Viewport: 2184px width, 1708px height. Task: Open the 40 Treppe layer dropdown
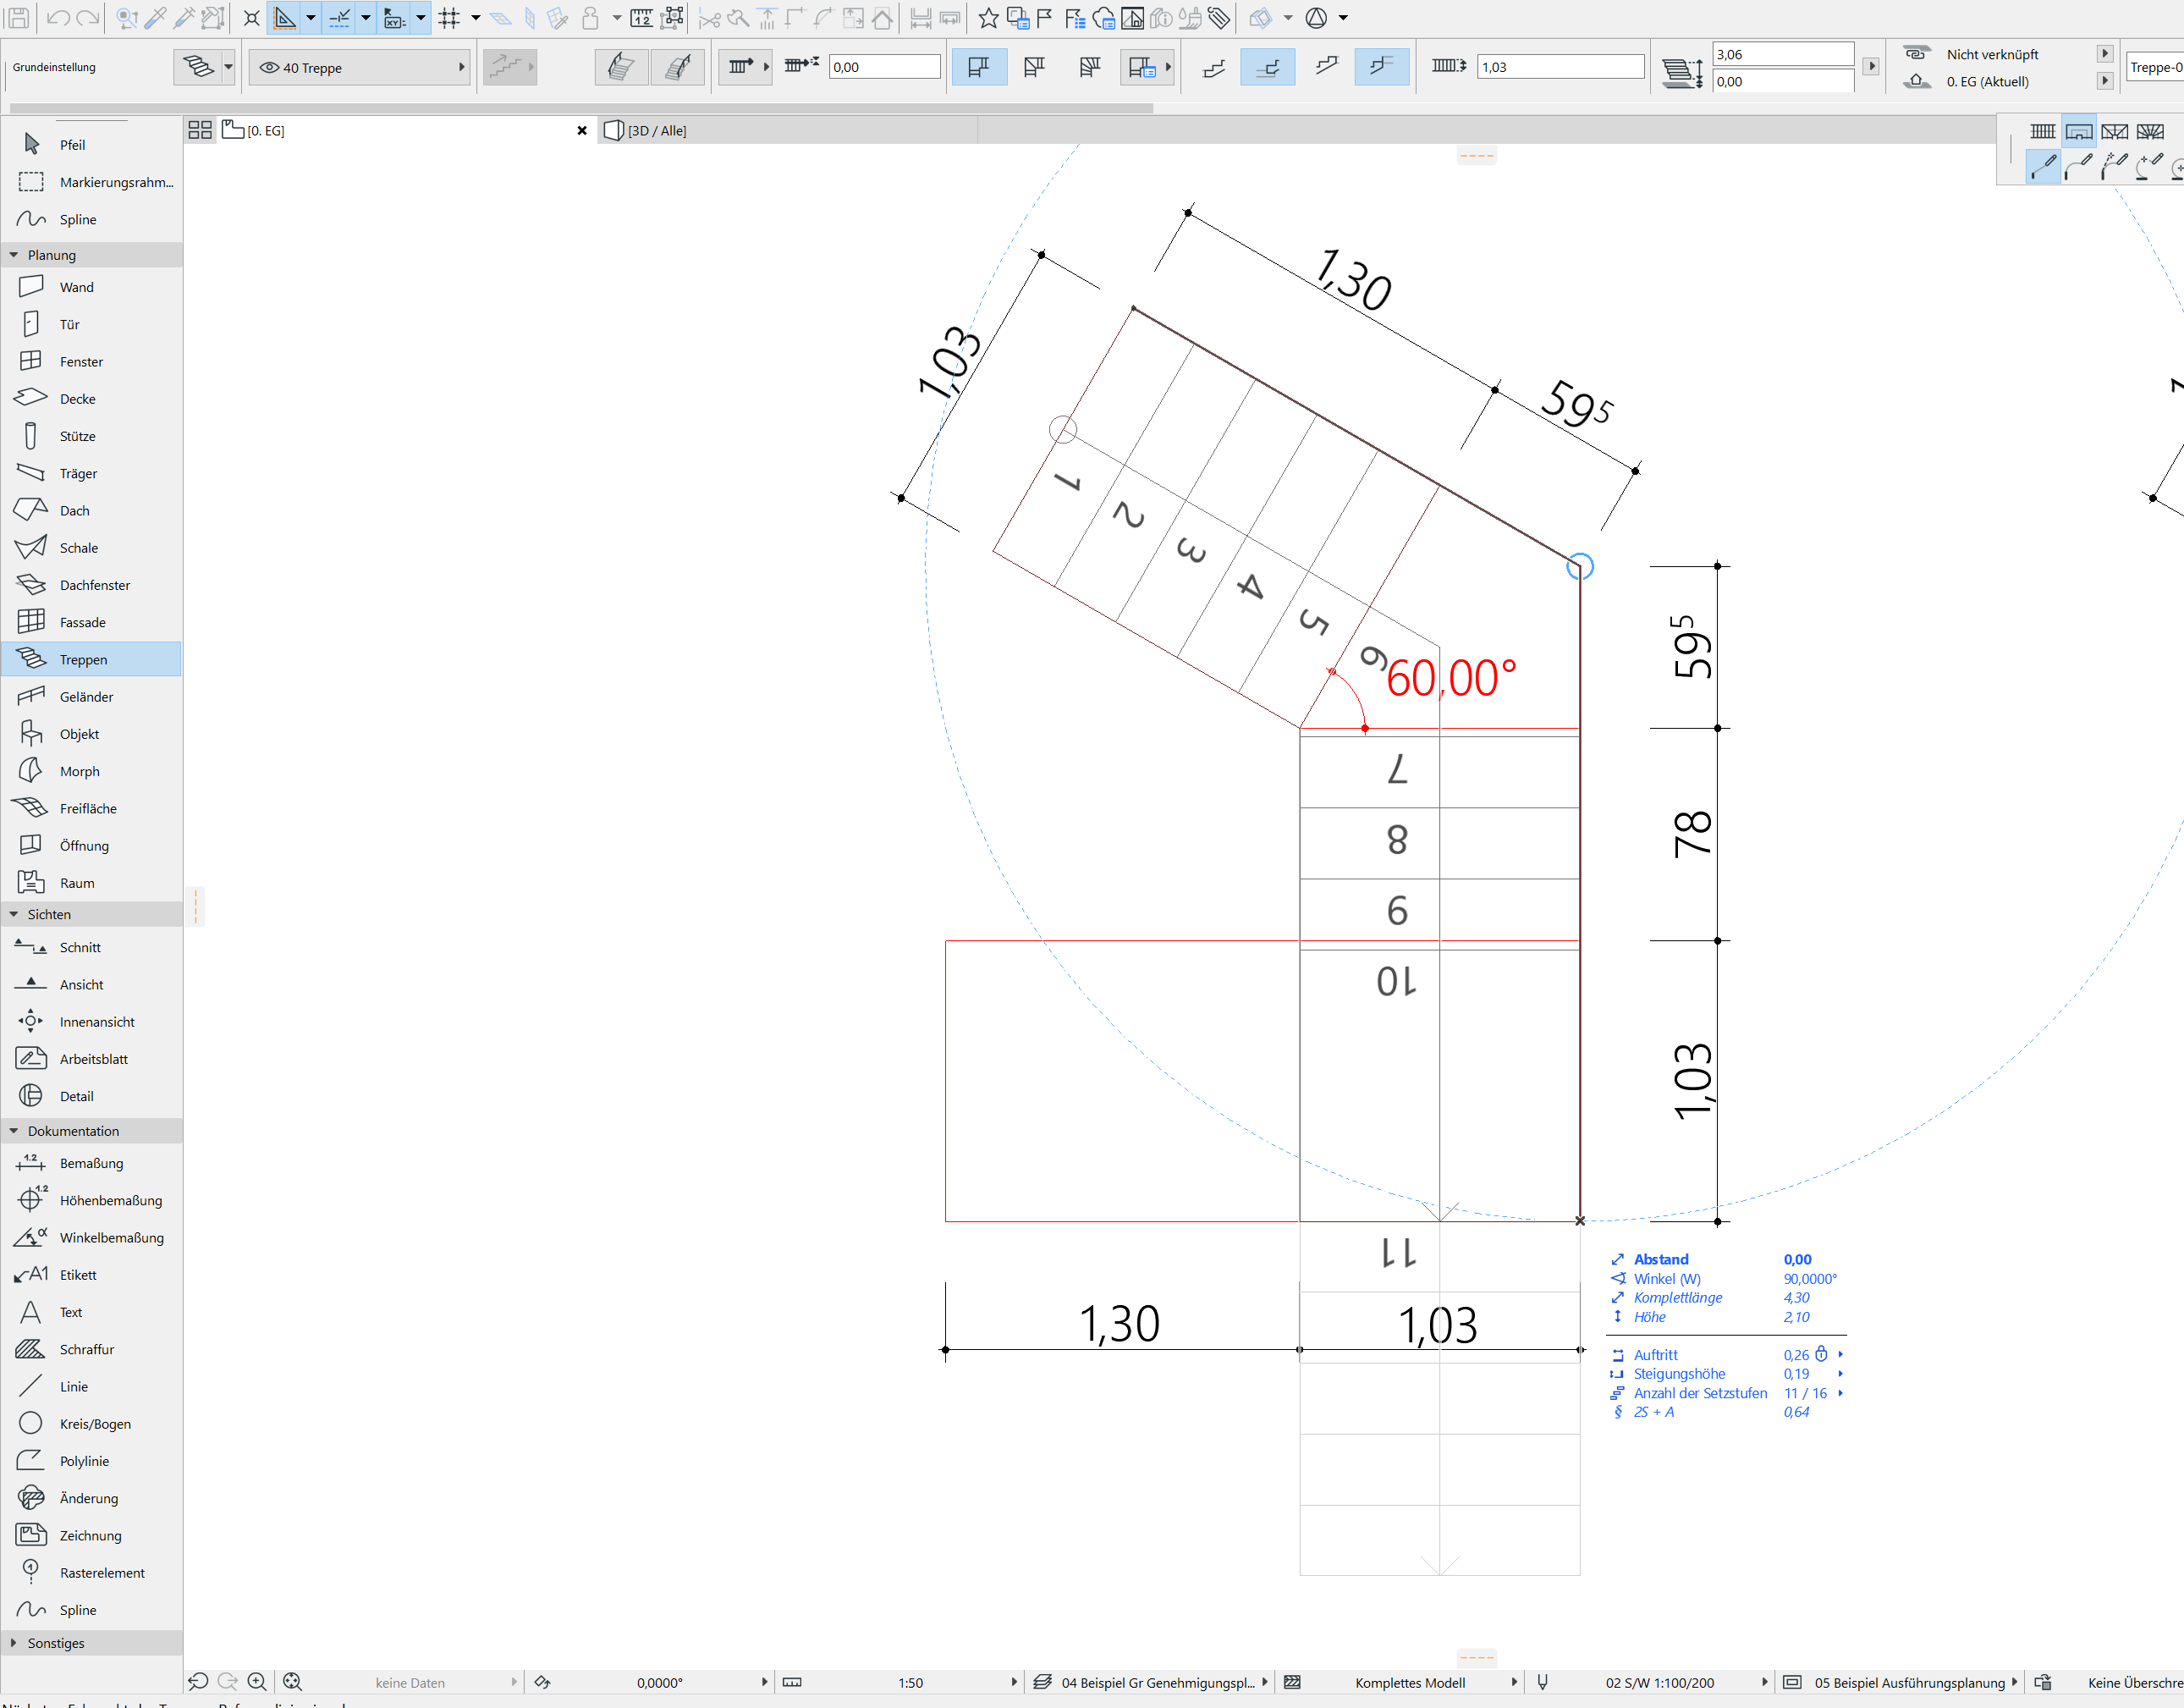click(360, 67)
